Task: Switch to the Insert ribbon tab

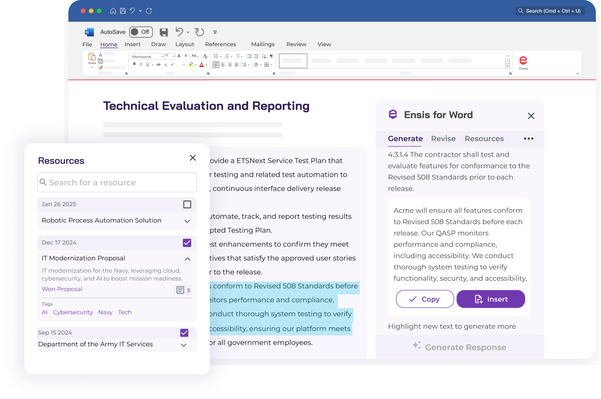Action: tap(132, 44)
